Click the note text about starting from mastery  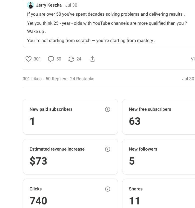click(91, 40)
